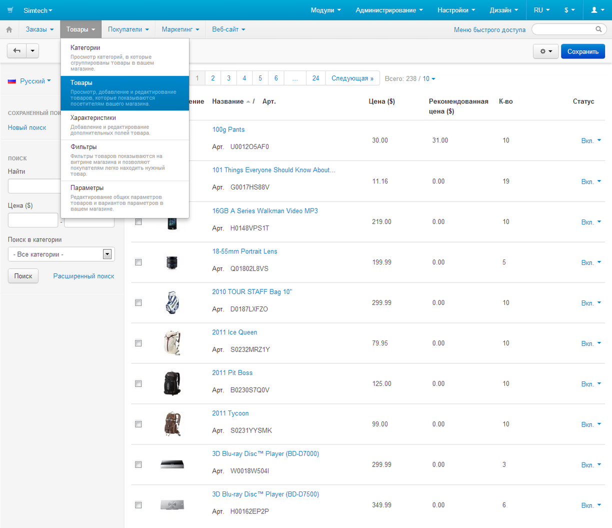Image resolution: width=612 pixels, height=528 pixels.
Task: Open the BD-D7000 Blu-ray player thumbnail
Action: (x=172, y=464)
